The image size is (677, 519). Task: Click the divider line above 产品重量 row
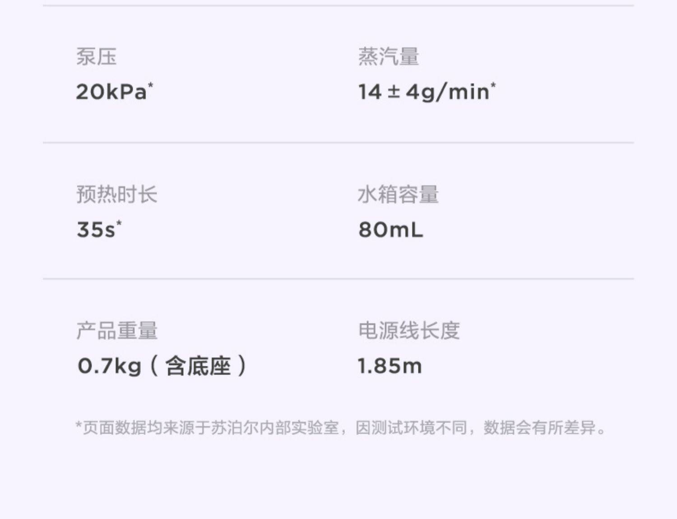pyautogui.click(x=338, y=279)
